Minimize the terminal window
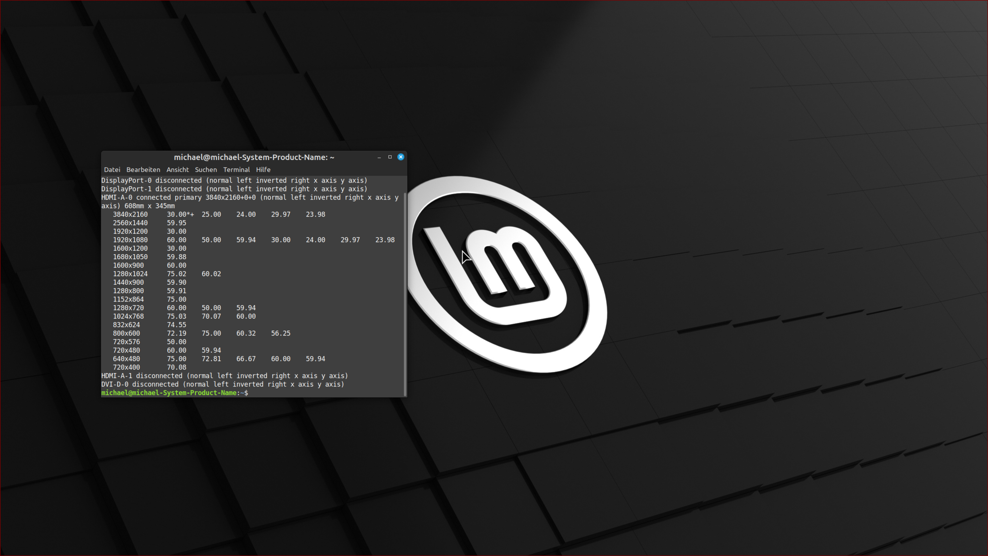This screenshot has height=556, width=988. (379, 157)
